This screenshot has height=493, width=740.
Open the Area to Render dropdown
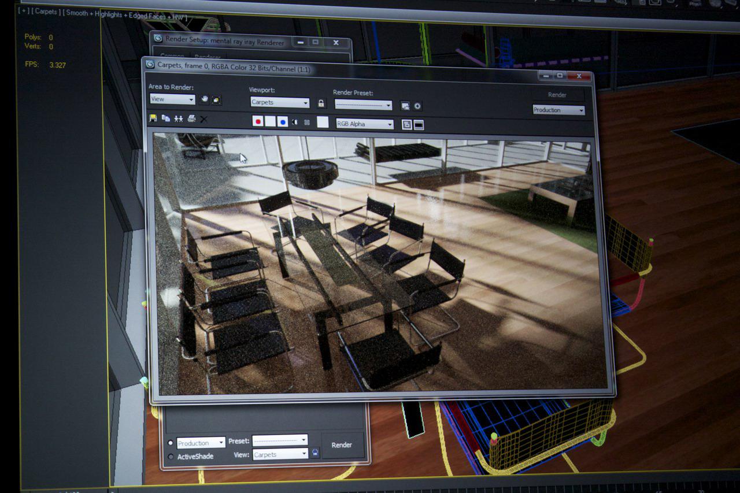pos(172,99)
